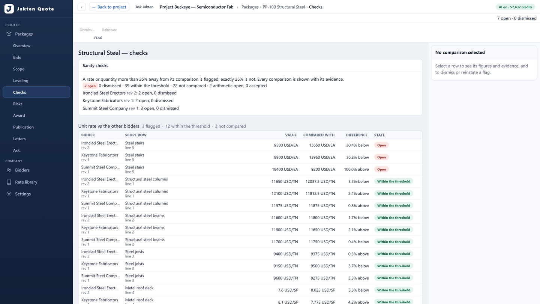Click the Reinstate flag toolbar button
The width and height of the screenshot is (540, 304).
[109, 30]
